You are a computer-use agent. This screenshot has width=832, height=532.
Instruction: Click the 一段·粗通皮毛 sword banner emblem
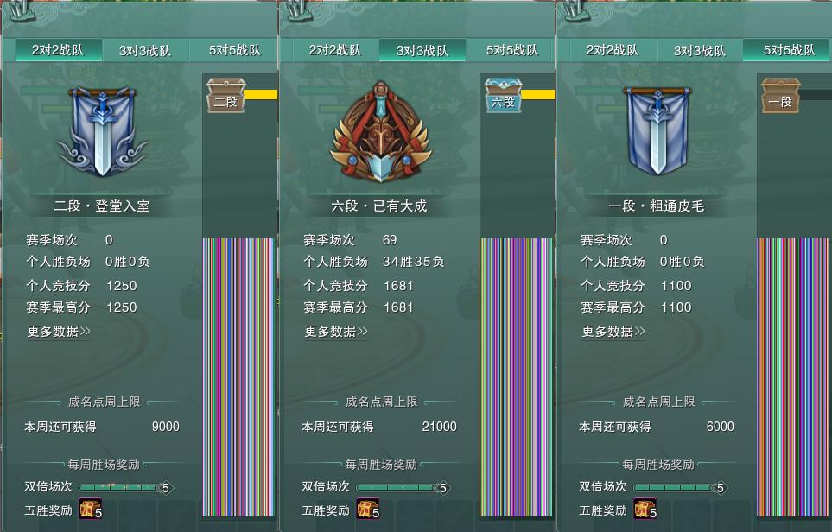658,130
